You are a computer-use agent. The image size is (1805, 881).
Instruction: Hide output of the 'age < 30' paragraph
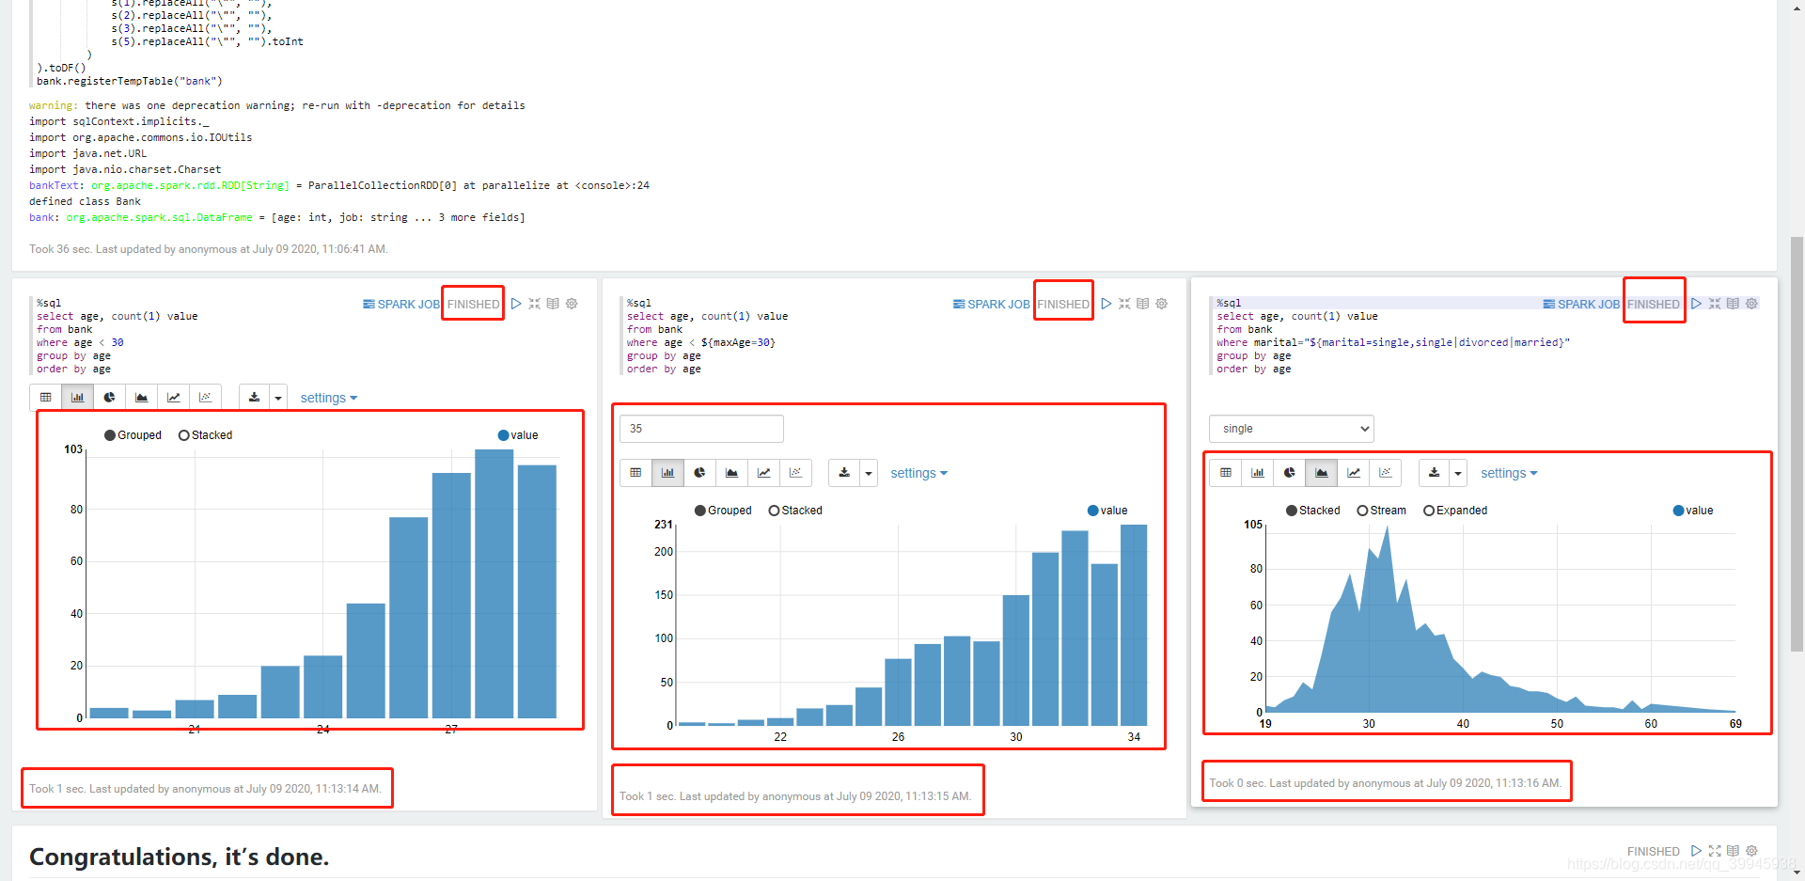553,304
